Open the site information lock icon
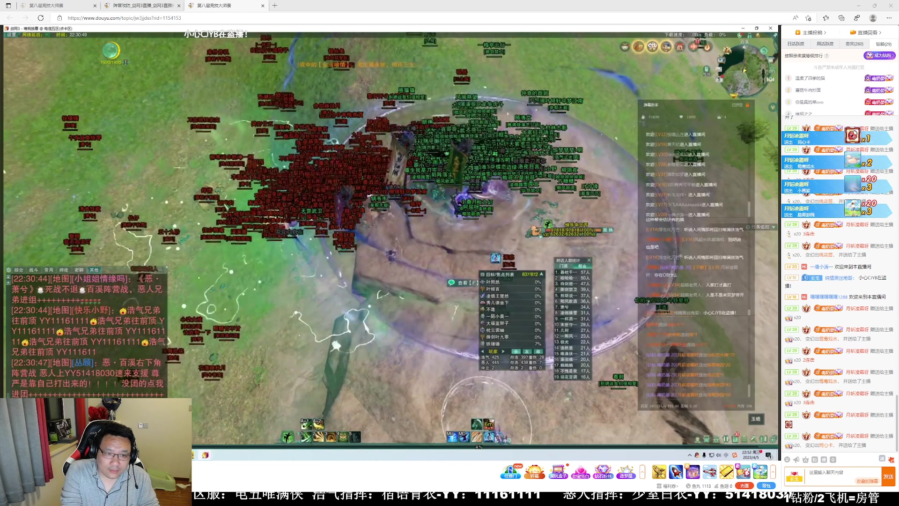Screen dimensions: 899x506 (x=59, y=18)
